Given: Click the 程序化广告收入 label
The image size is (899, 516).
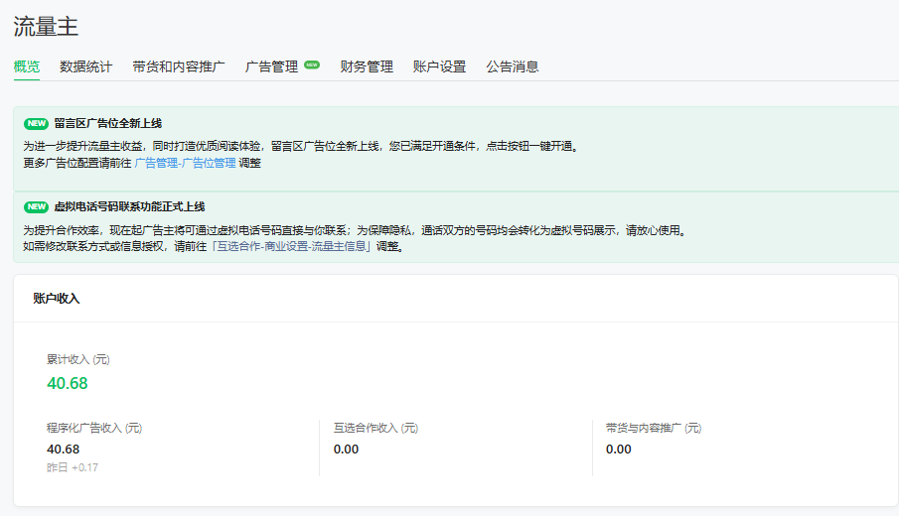Looking at the screenshot, I should pyautogui.click(x=94, y=429).
